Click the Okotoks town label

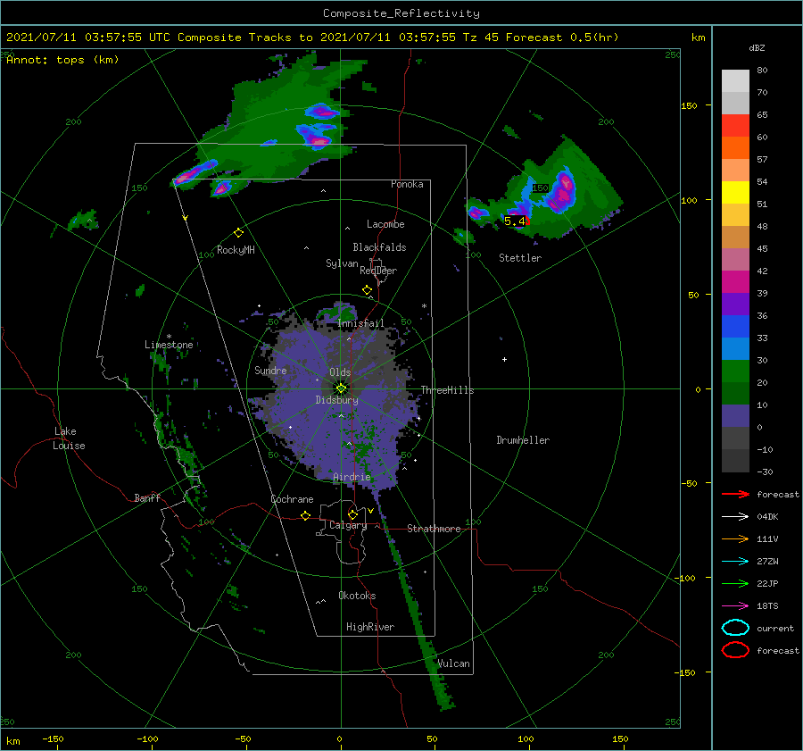(357, 596)
